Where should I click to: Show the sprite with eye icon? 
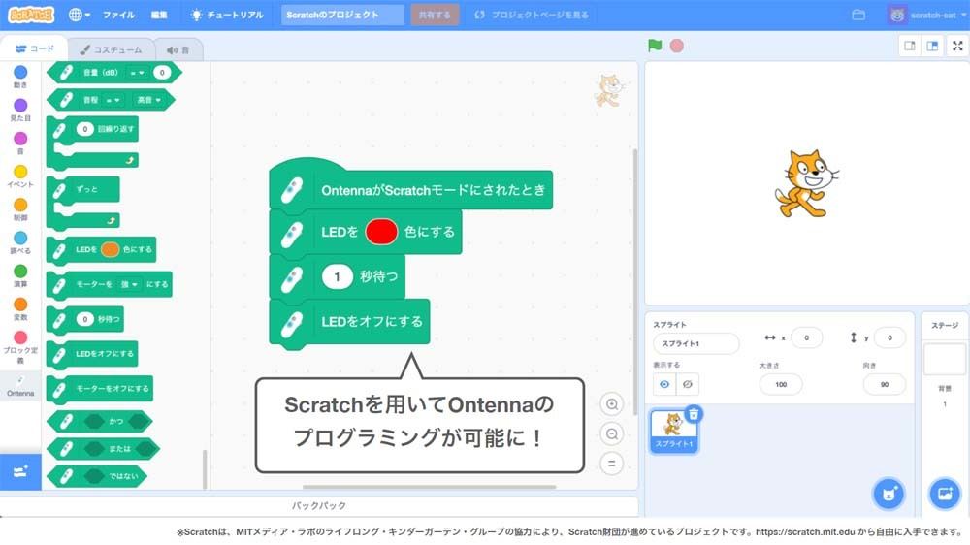click(664, 384)
